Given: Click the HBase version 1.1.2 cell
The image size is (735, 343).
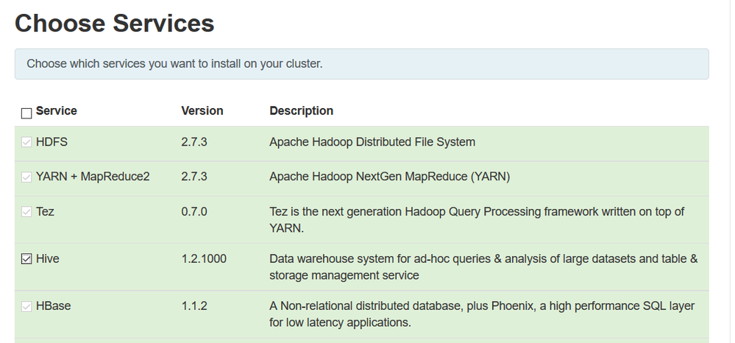Looking at the screenshot, I should 194,305.
